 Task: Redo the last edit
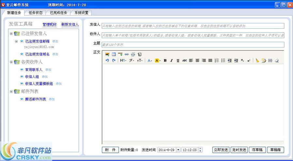(x=114, y=60)
